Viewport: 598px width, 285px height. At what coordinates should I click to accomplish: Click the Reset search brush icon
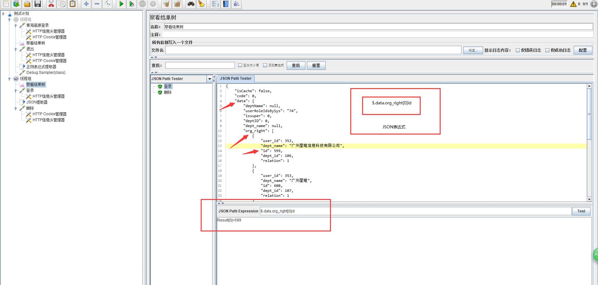[x=202, y=4]
